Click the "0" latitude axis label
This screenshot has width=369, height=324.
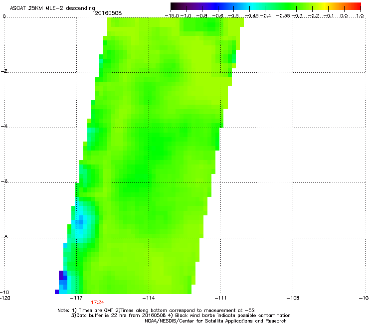click(x=4, y=16)
